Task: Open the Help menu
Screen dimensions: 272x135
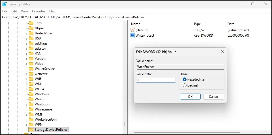Action: click(x=53, y=11)
